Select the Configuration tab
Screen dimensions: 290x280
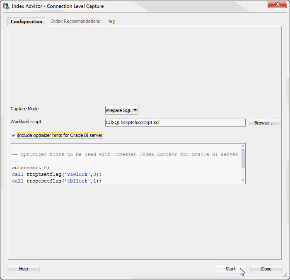point(27,22)
